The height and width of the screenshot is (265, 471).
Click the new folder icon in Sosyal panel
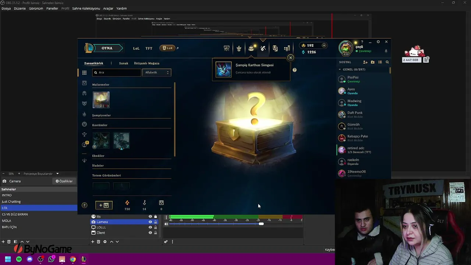[x=372, y=62]
